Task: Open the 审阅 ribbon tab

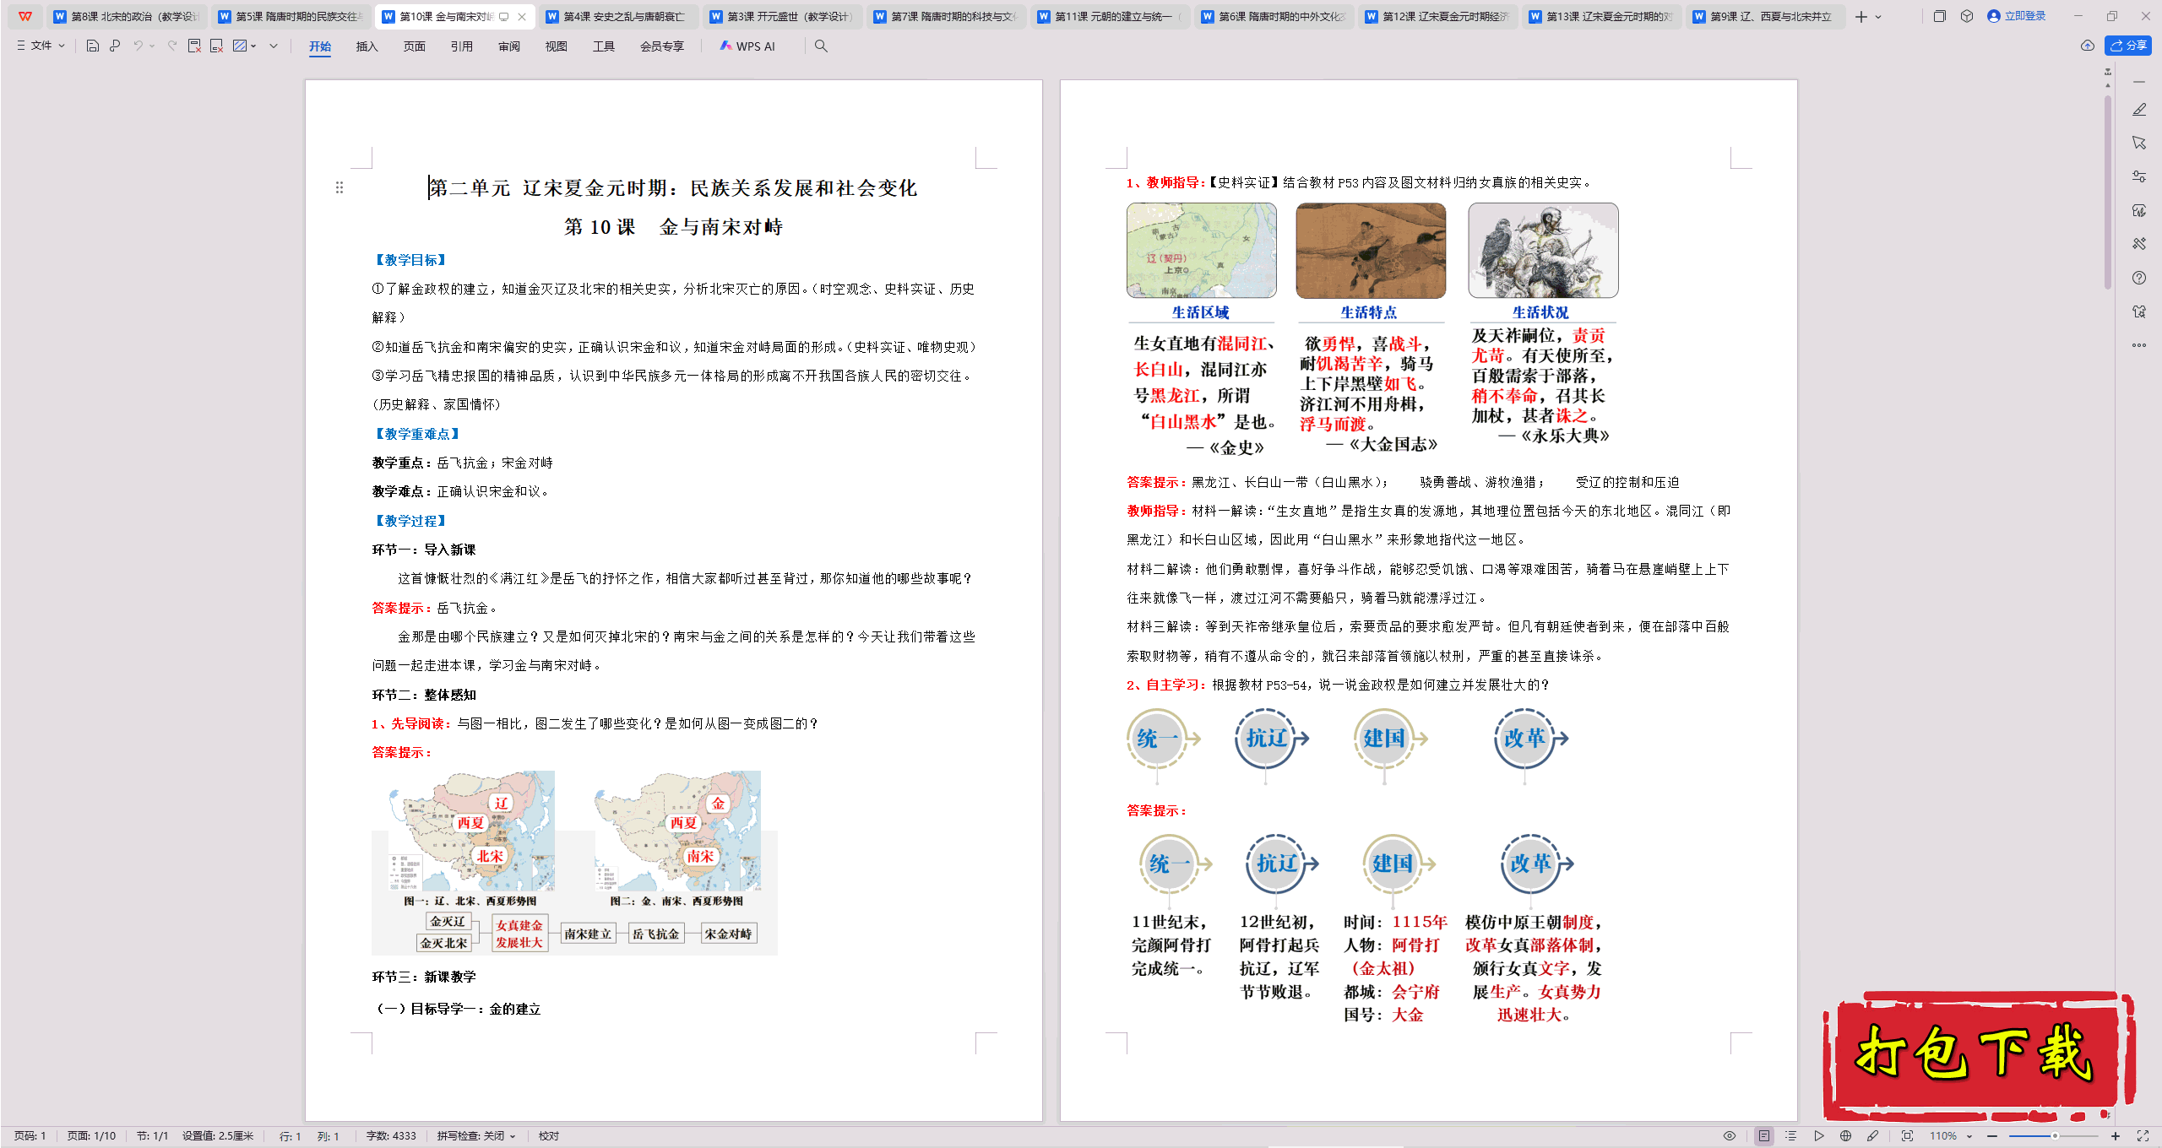Action: (x=509, y=46)
